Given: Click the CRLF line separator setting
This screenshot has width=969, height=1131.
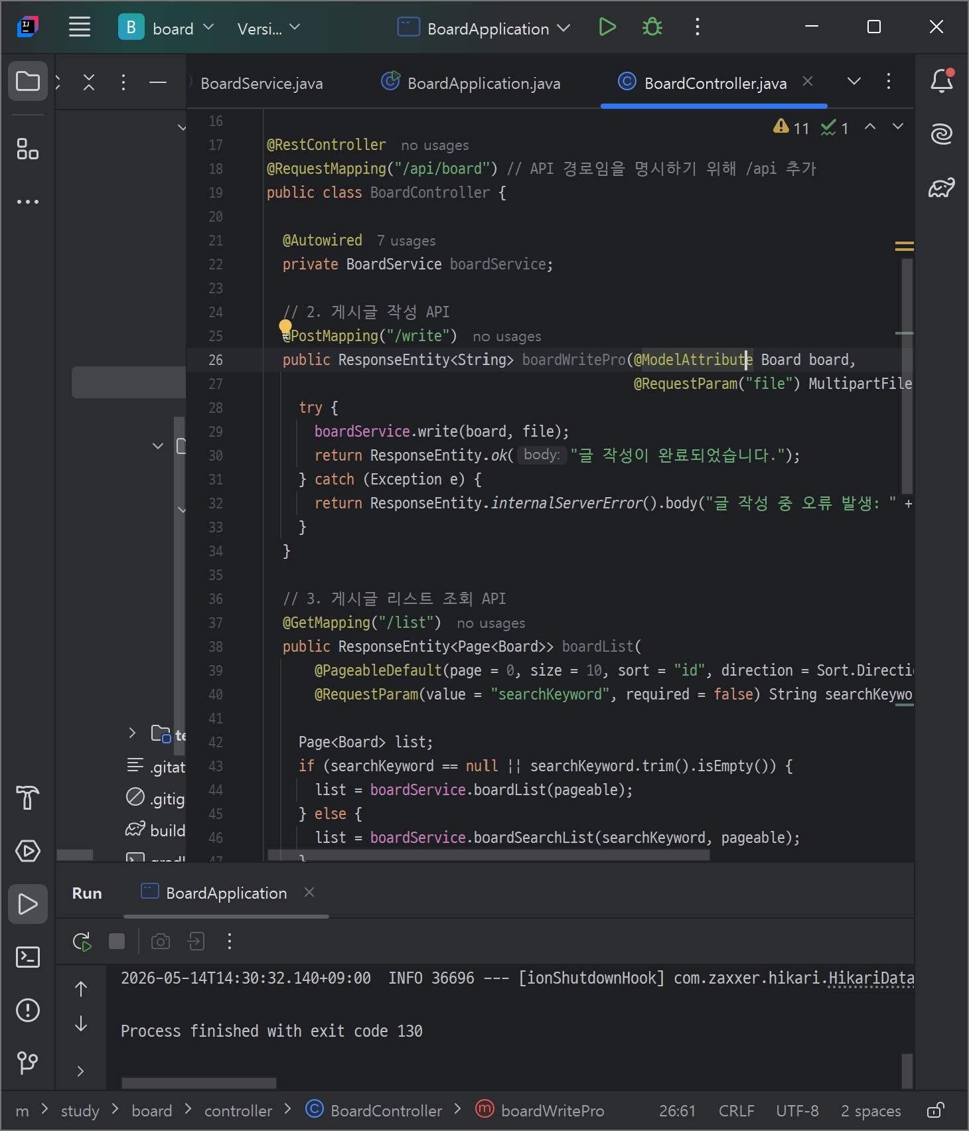Looking at the screenshot, I should [x=737, y=1111].
